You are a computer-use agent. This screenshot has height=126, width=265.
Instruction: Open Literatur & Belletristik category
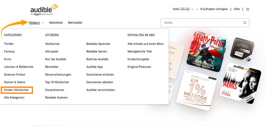pos(19,67)
